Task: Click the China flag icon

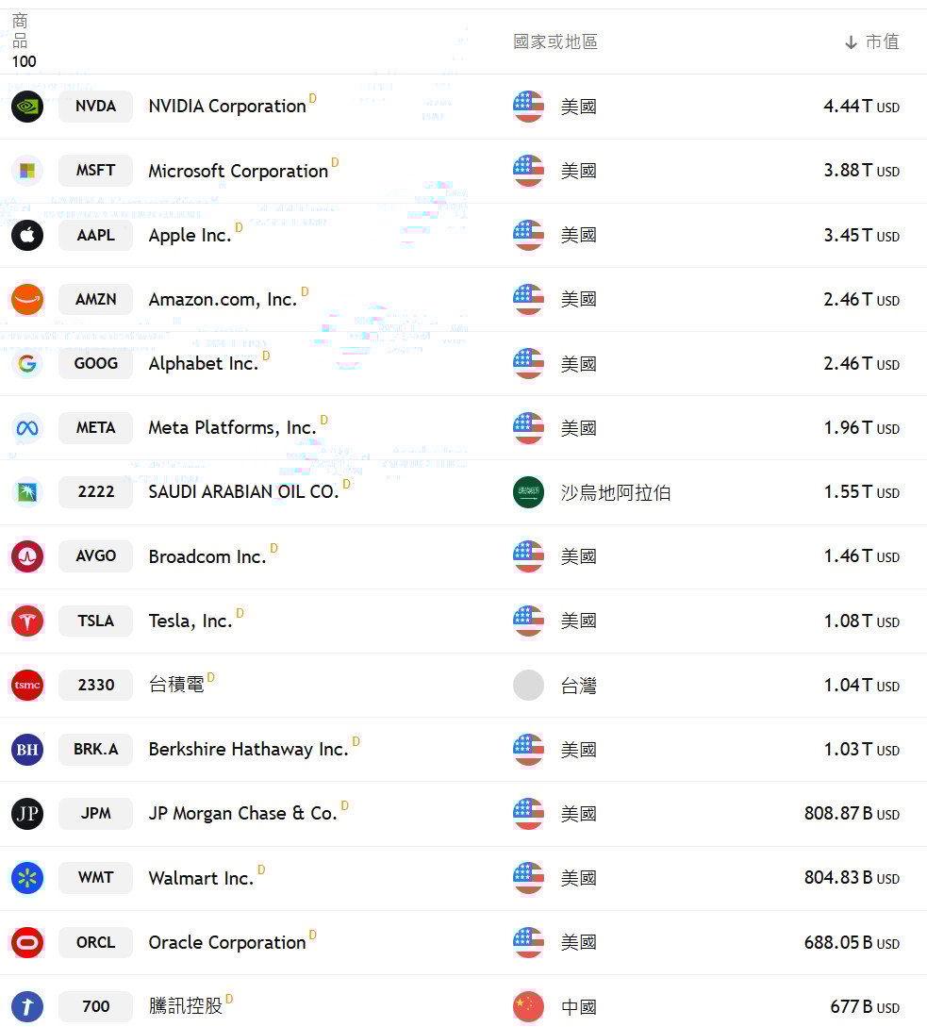Action: tap(528, 1006)
